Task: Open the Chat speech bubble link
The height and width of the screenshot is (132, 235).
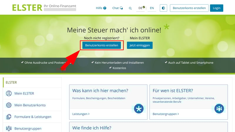Action: click(117, 8)
